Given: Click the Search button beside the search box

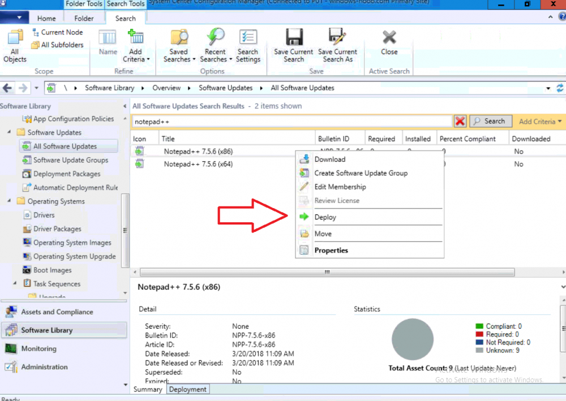Looking at the screenshot, I should click(x=491, y=121).
